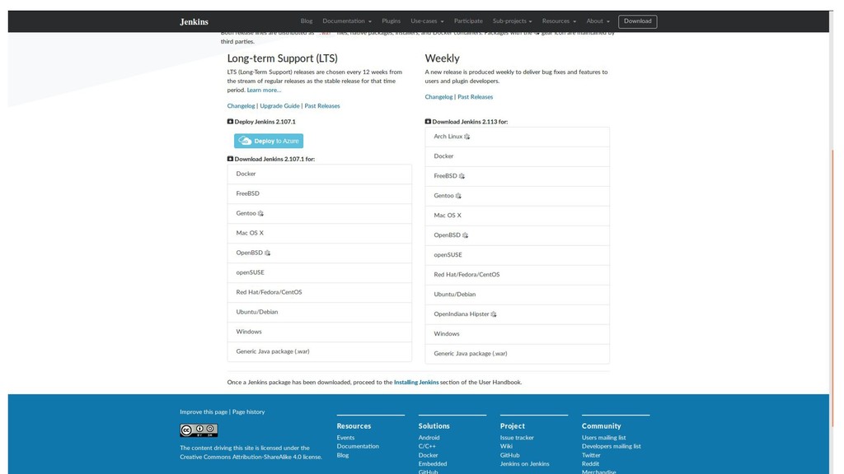This screenshot has width=844, height=474.
Task: Open Developers mailing list footer link
Action: (x=611, y=446)
